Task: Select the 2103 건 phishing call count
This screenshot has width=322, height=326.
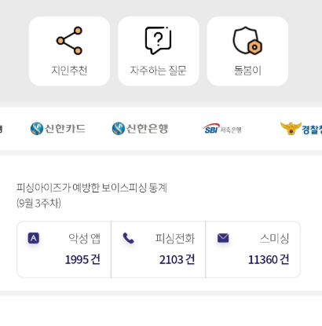Action: coord(177,259)
